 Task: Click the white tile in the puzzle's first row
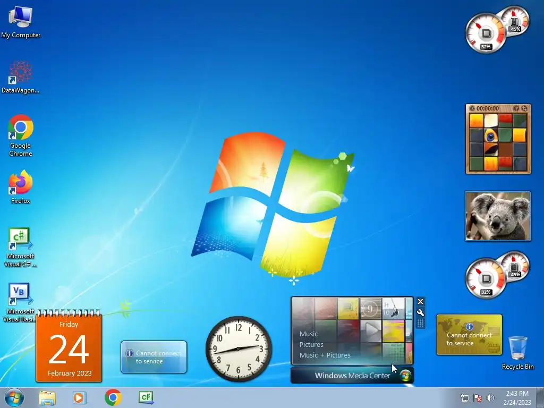pos(490,121)
